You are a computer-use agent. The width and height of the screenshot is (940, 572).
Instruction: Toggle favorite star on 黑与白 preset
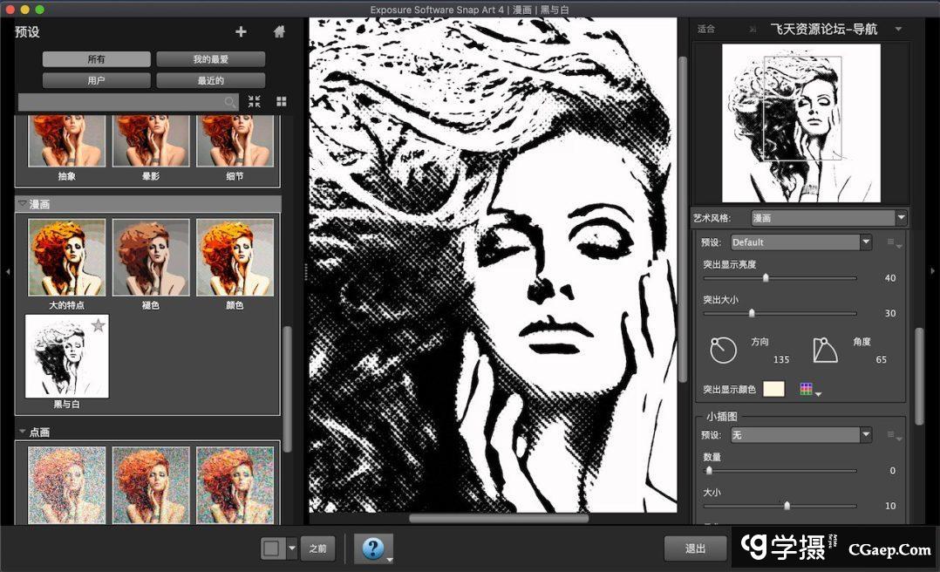(99, 325)
